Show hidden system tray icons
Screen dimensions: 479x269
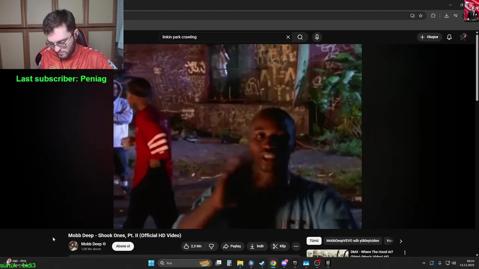[x=424, y=263]
